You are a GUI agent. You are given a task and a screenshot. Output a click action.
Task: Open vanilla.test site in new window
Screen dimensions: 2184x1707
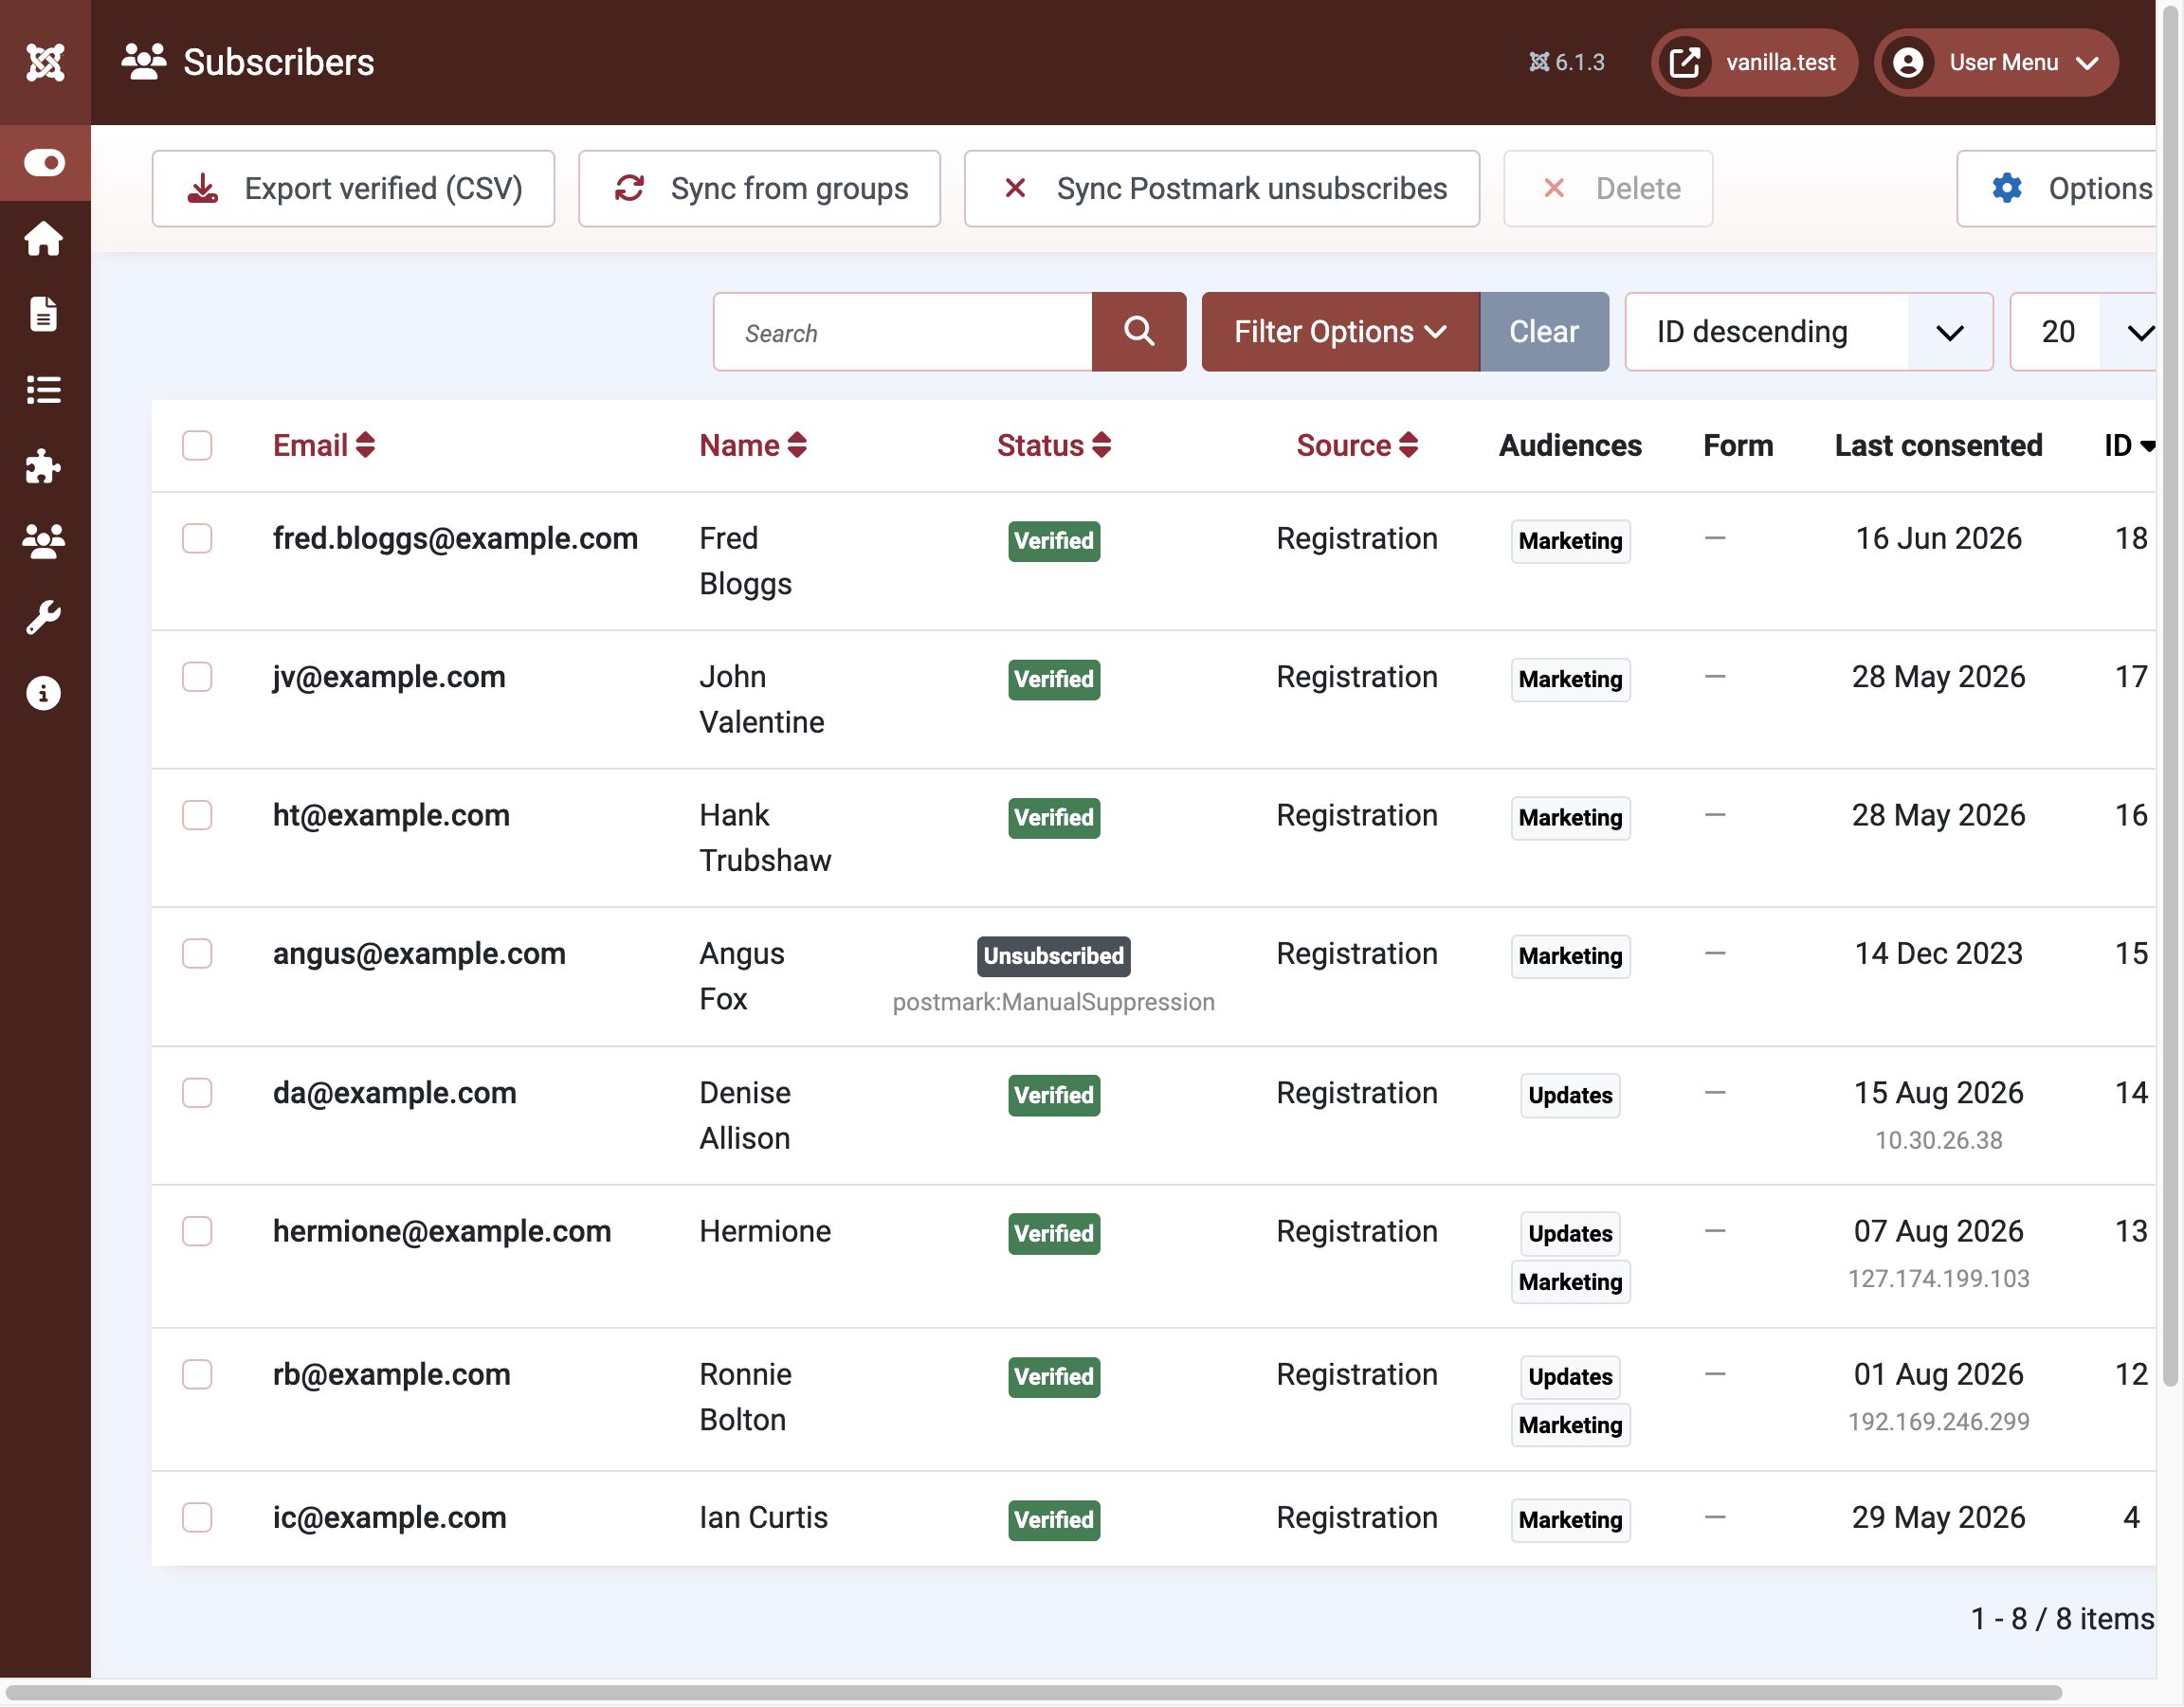click(1754, 62)
